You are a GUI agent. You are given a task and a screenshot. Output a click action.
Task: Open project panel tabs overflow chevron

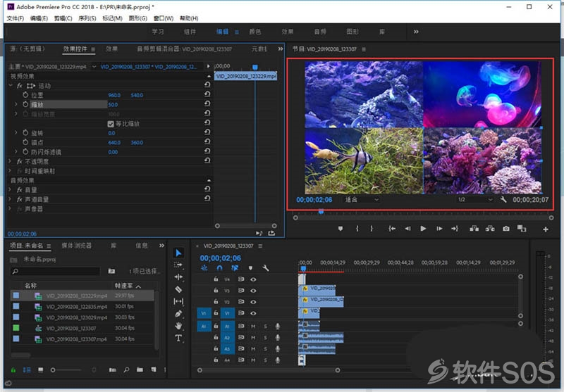pos(161,246)
